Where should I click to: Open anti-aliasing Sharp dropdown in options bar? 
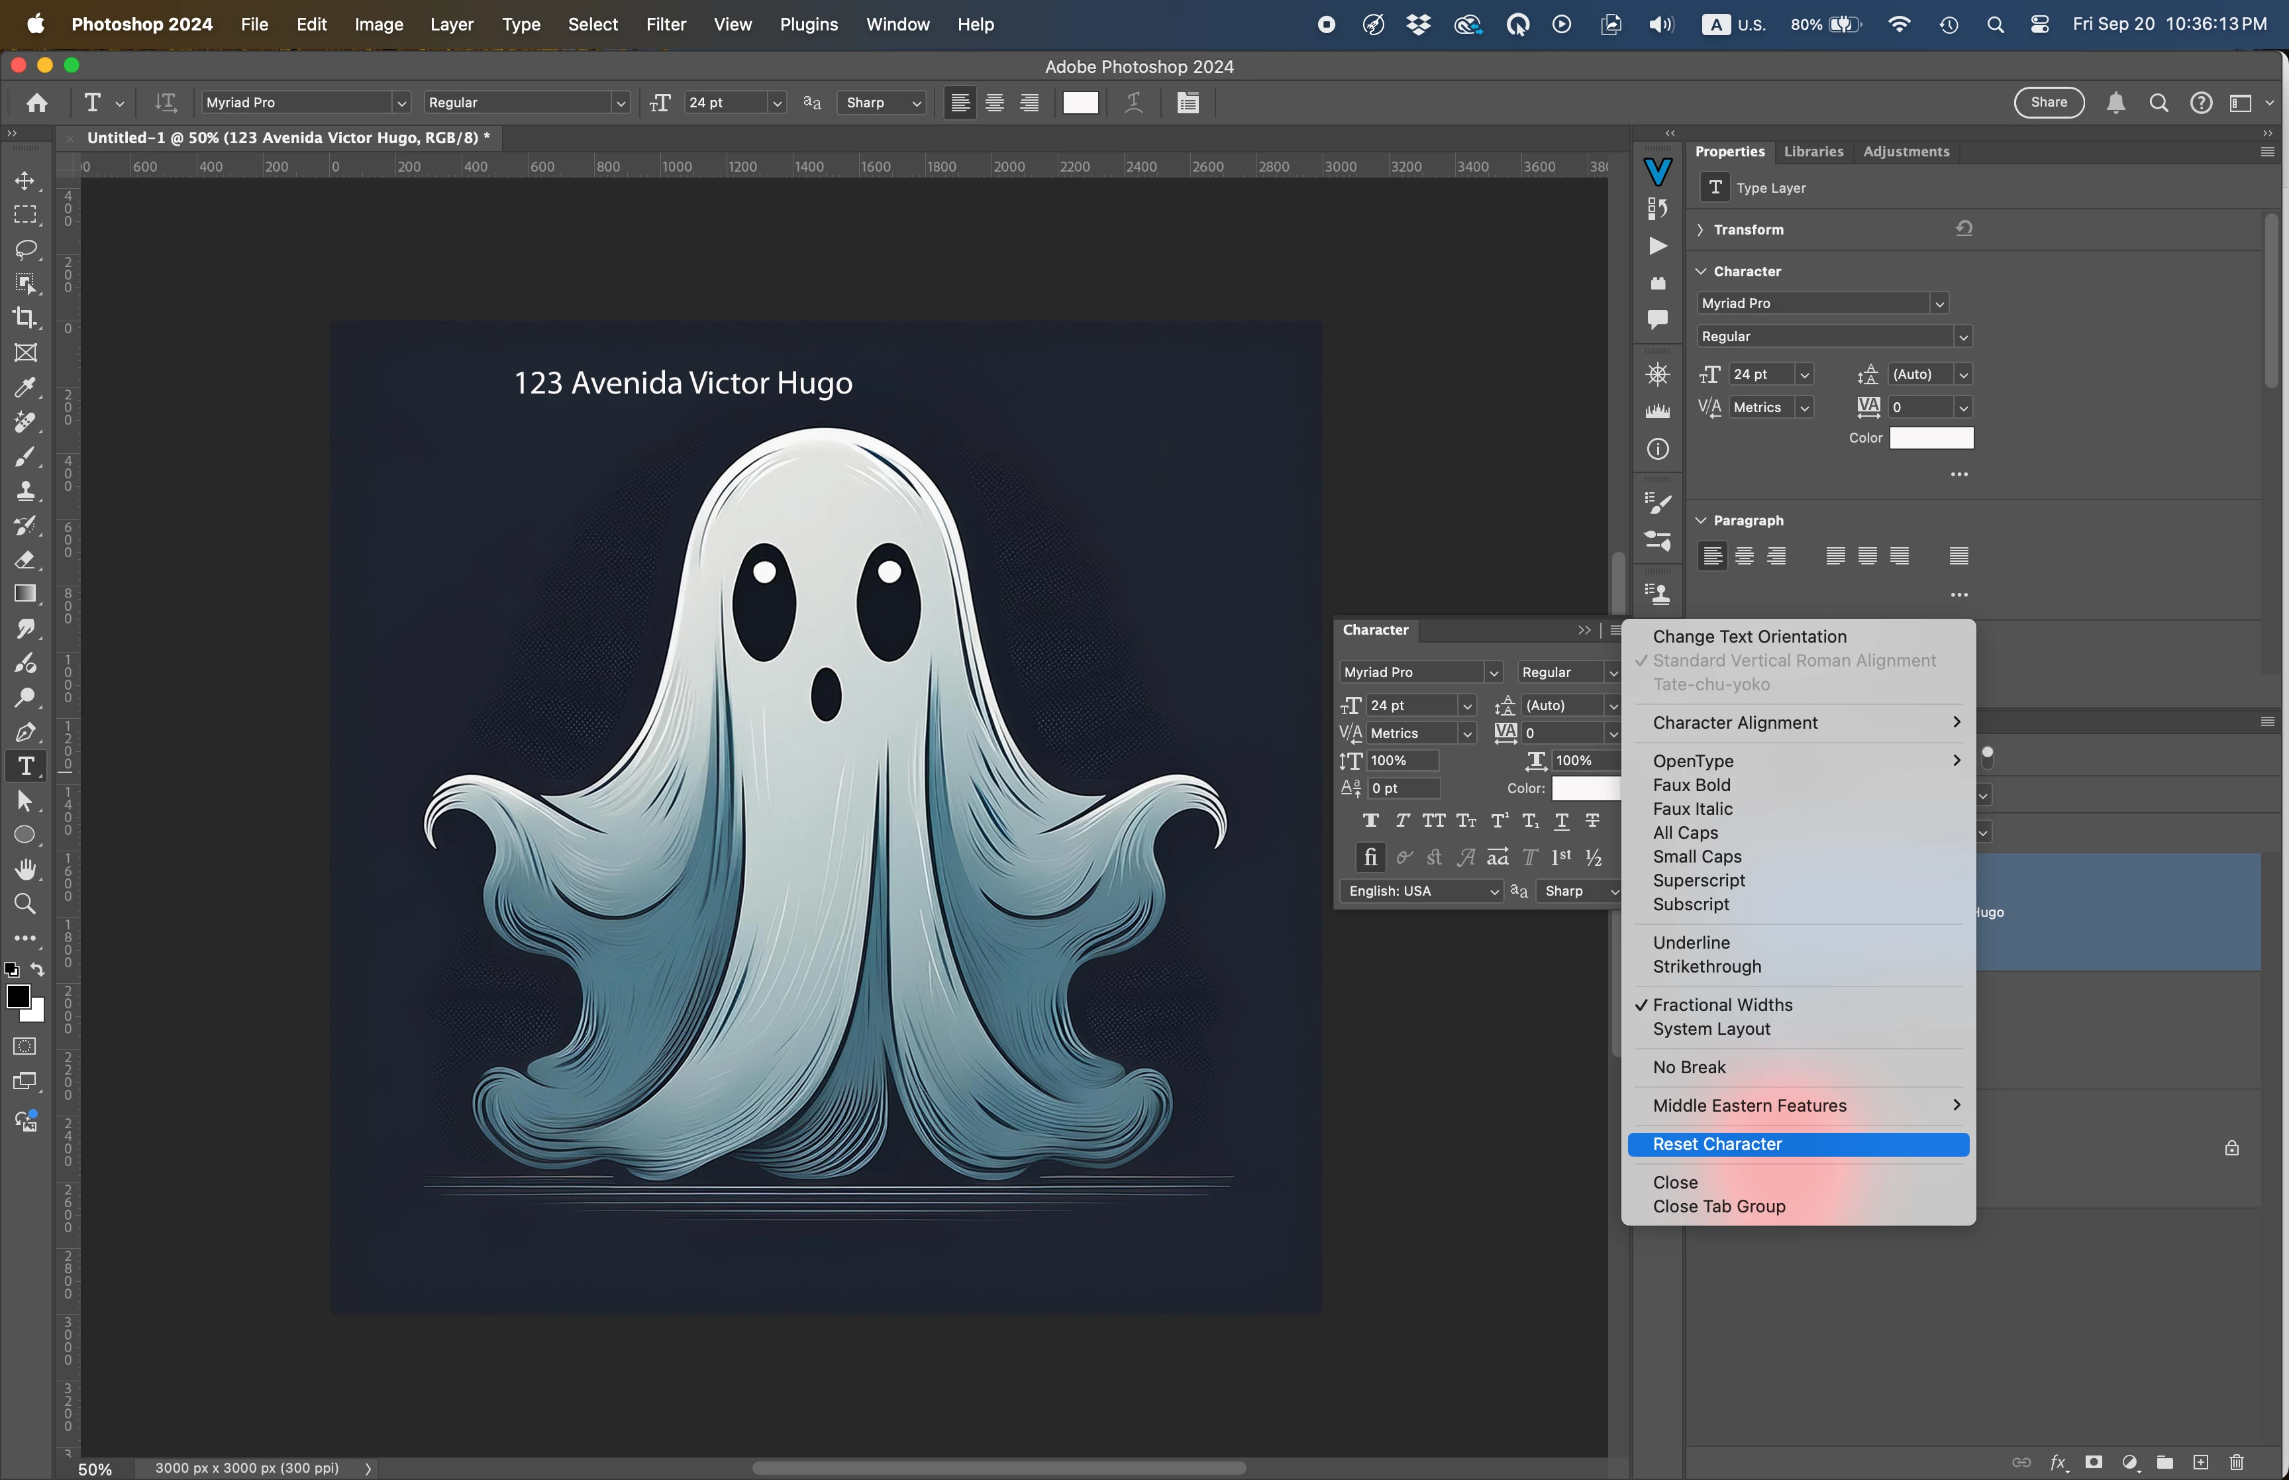[x=883, y=103]
